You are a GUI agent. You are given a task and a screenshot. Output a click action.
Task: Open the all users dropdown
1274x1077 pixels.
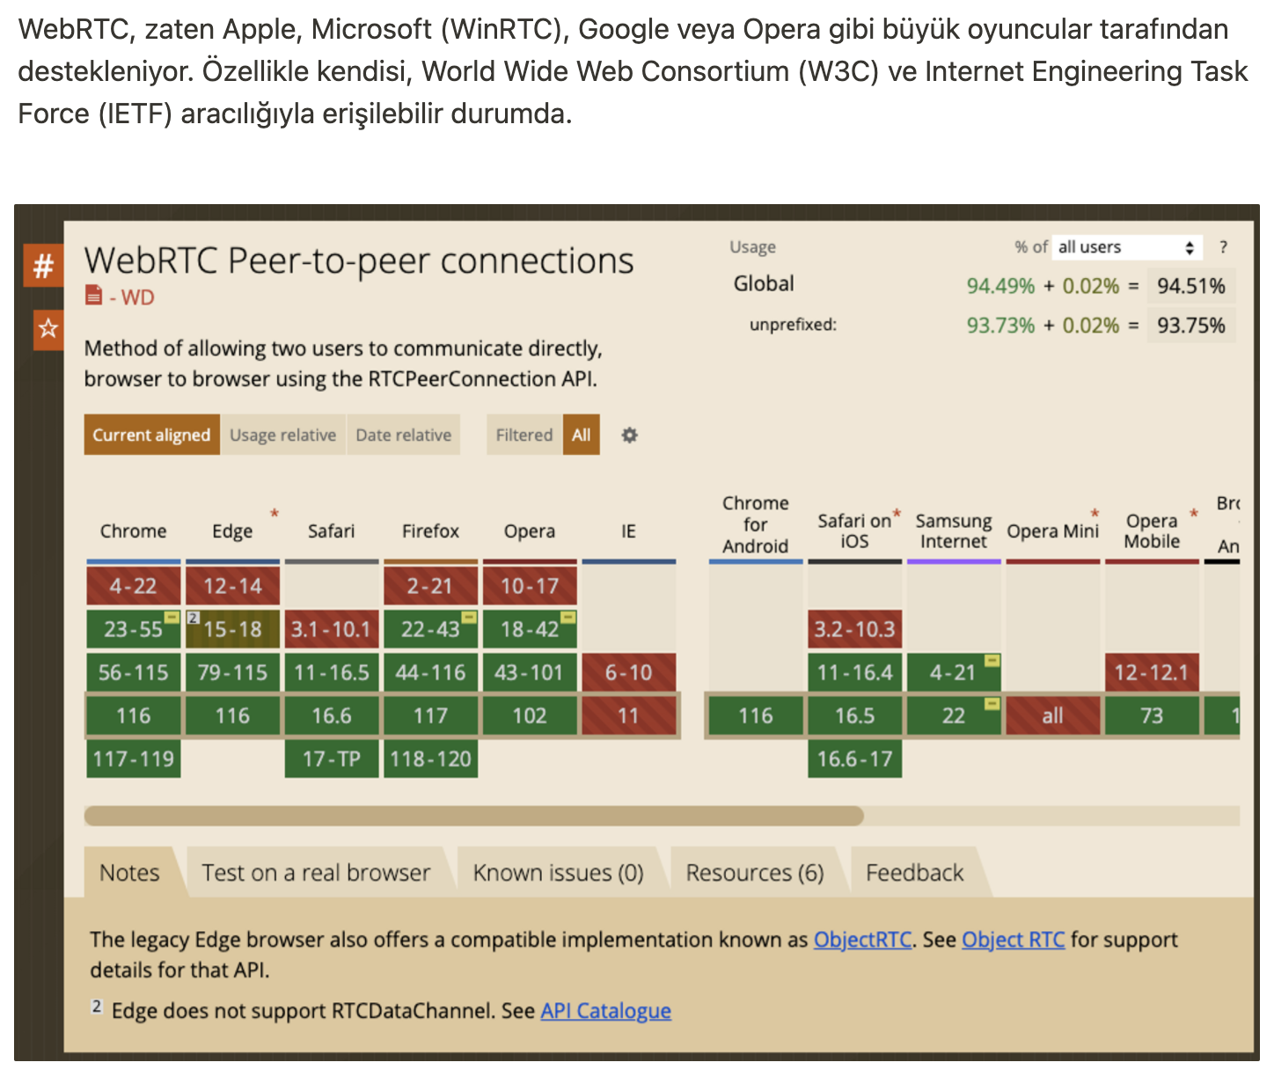(1127, 247)
